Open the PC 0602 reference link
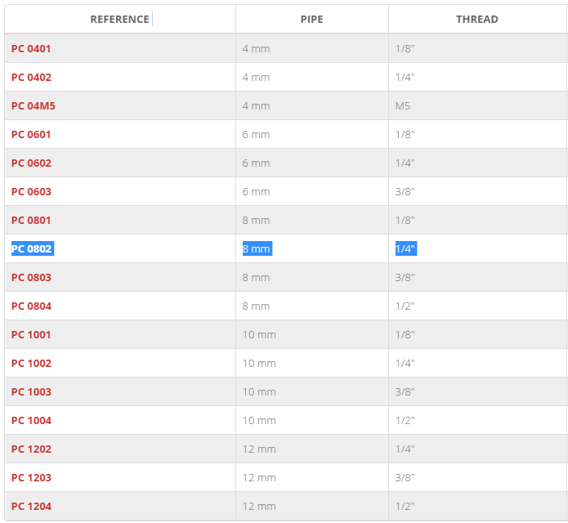Screen dimensions: 568x523 click(x=32, y=163)
